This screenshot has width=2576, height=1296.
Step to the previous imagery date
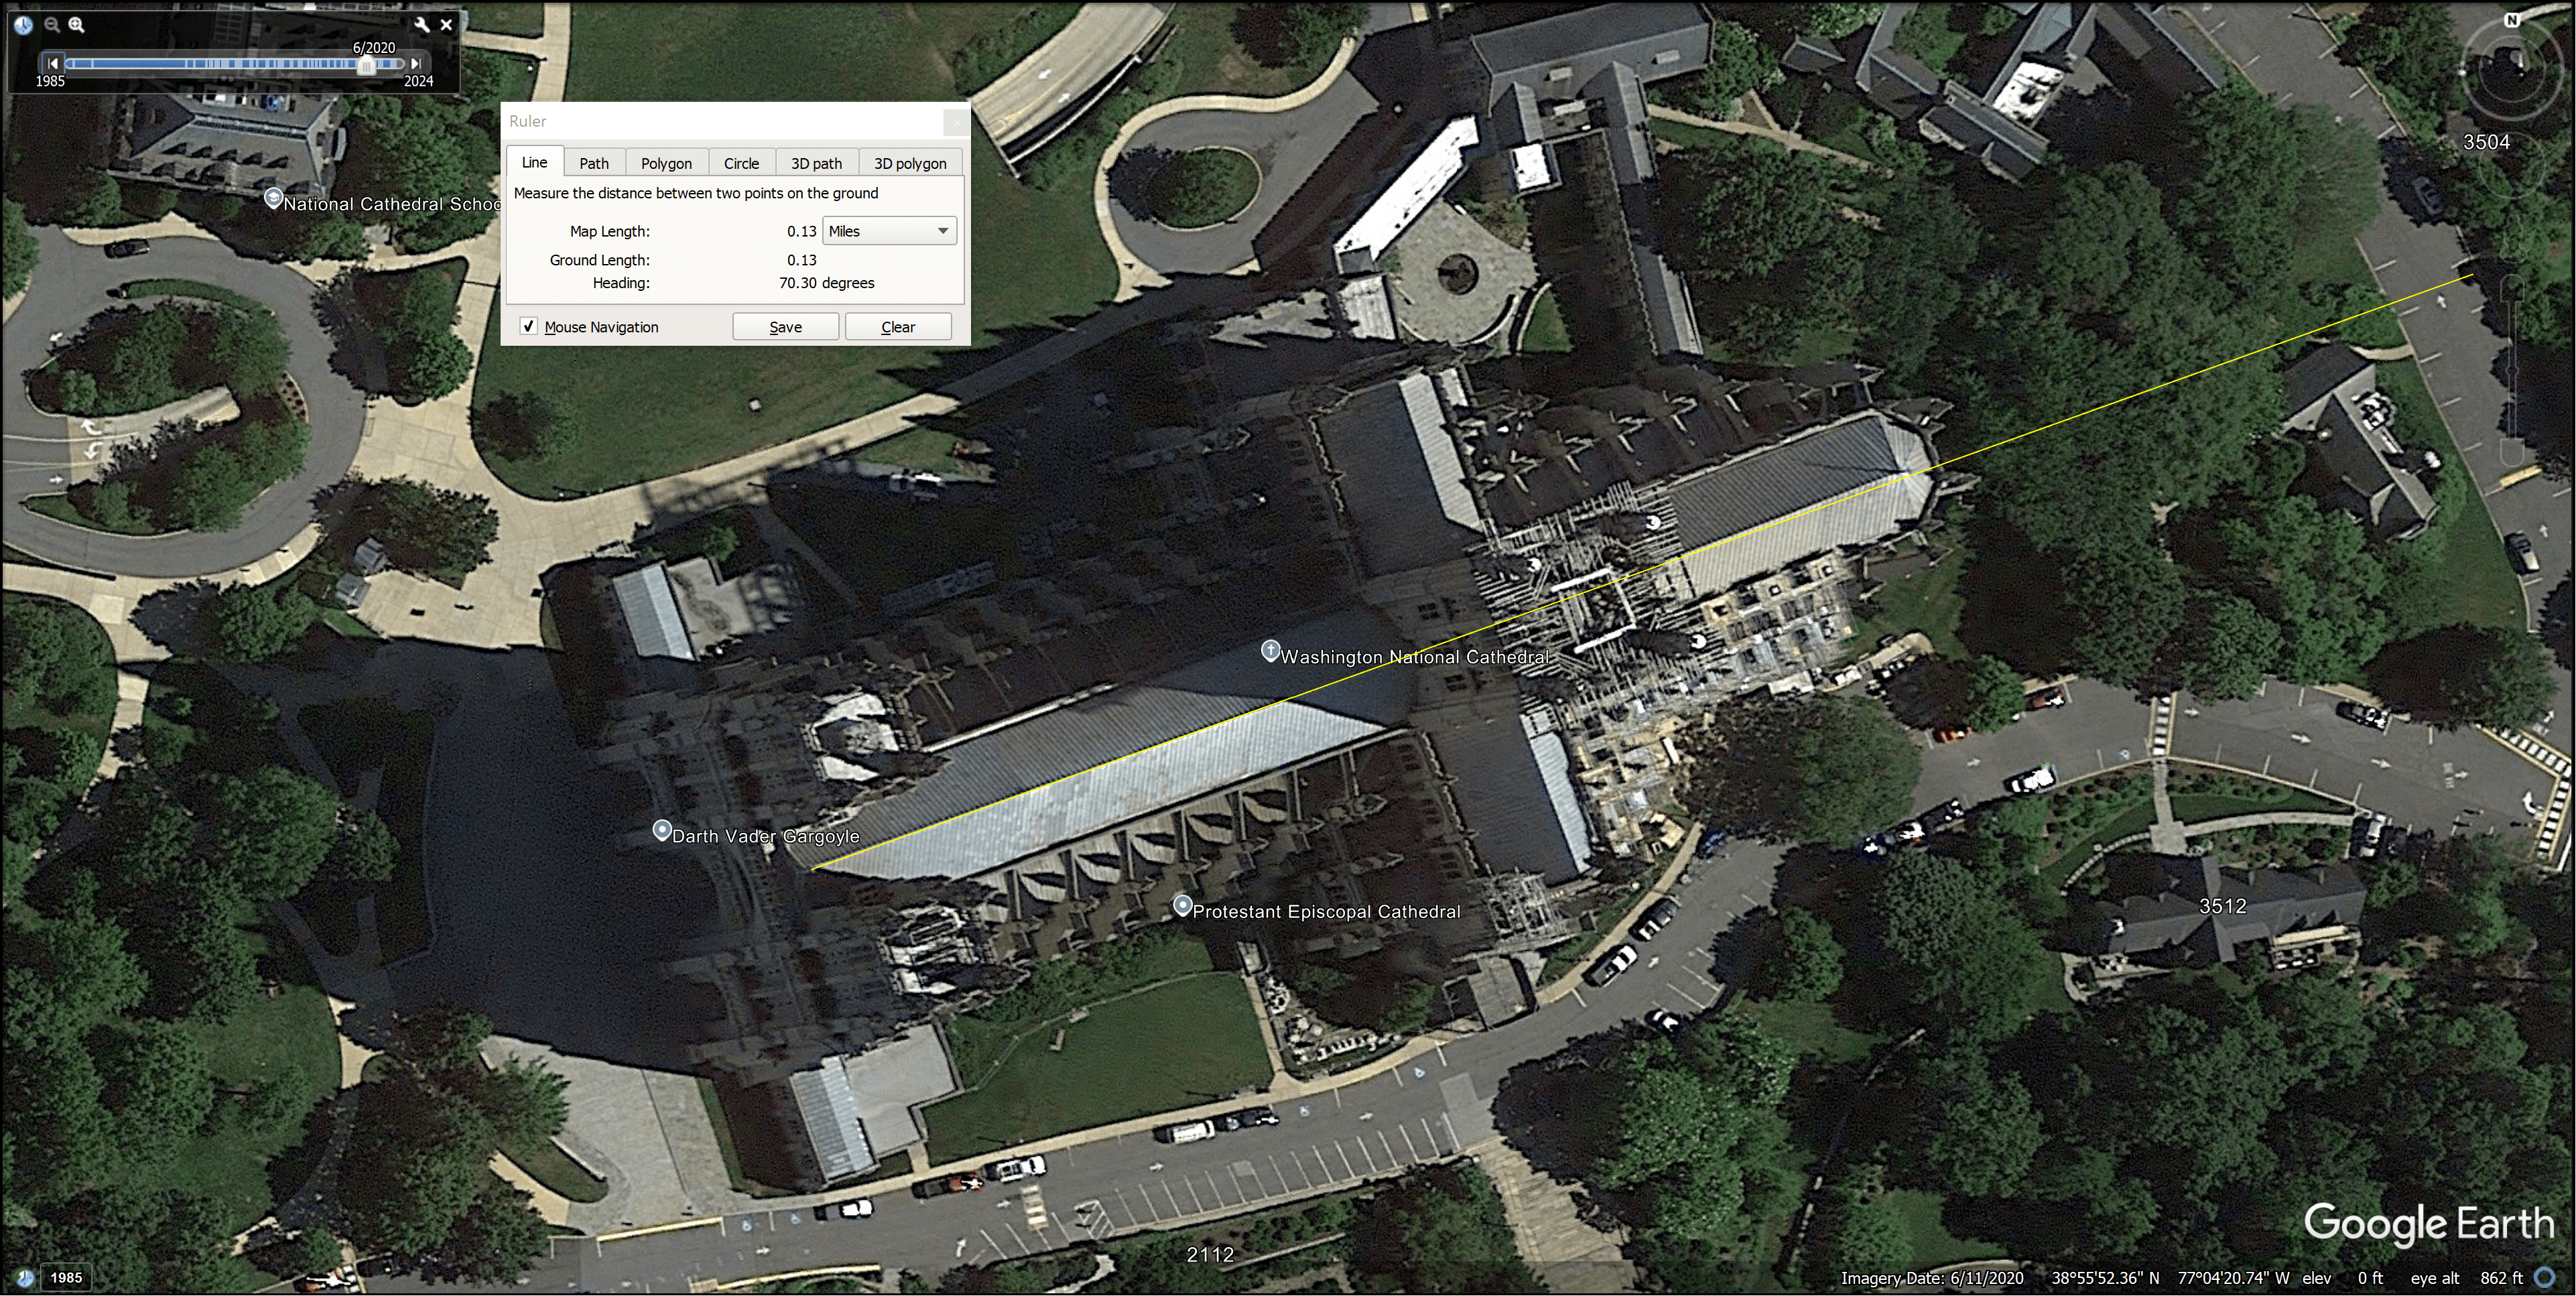(53, 64)
